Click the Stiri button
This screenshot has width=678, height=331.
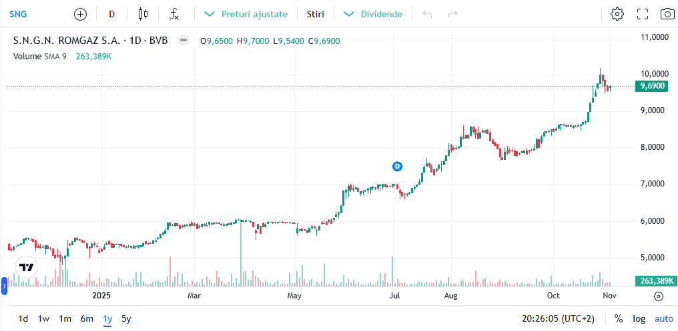tap(316, 14)
